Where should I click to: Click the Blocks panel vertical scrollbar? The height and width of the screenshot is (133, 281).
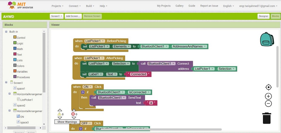[44, 63]
